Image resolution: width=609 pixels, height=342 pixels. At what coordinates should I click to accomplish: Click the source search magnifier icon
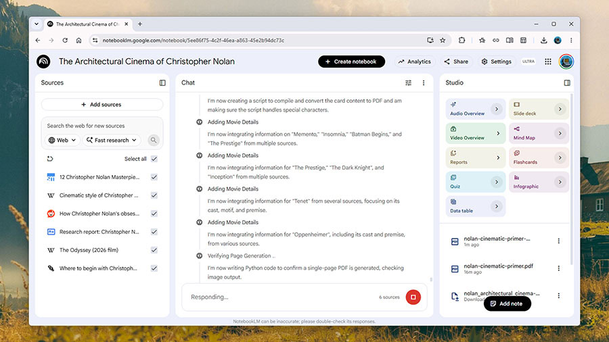[154, 140]
